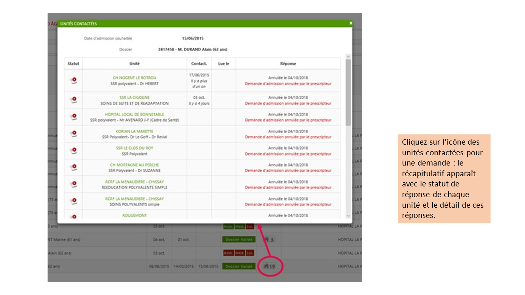This screenshot has width=525, height=295.
Task: Click status icon for Reeducation Polyvalente Simple row
Action: tap(73, 184)
